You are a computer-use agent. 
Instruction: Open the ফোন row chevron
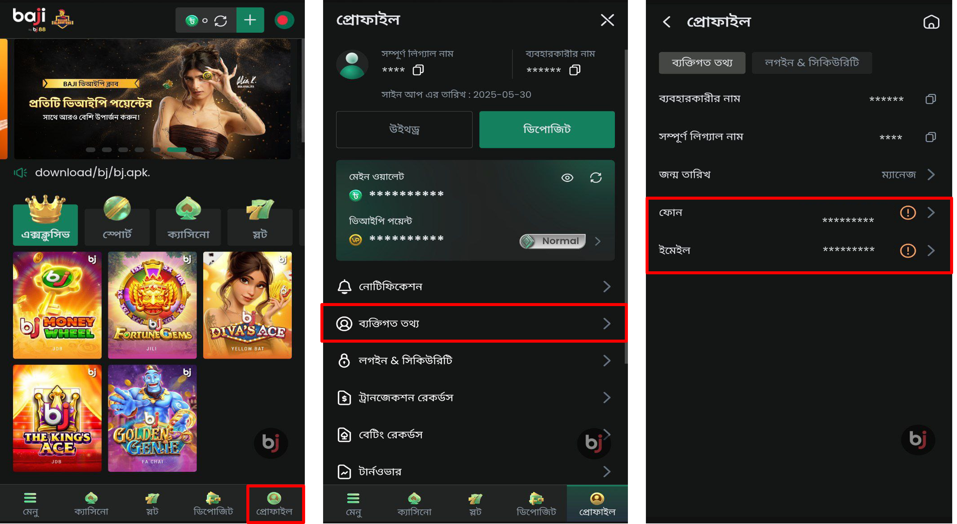931,213
